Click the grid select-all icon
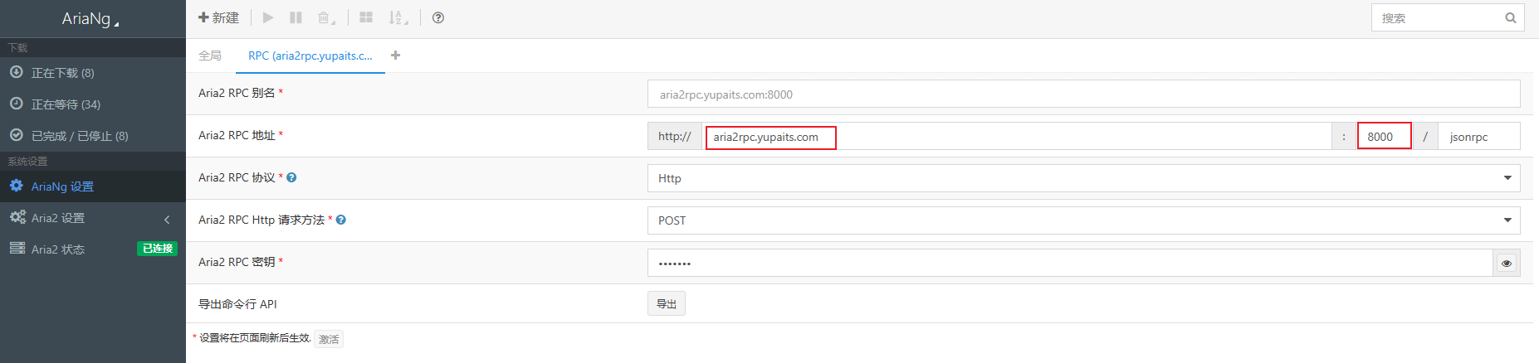This screenshot has height=363, width=1539. (x=366, y=17)
